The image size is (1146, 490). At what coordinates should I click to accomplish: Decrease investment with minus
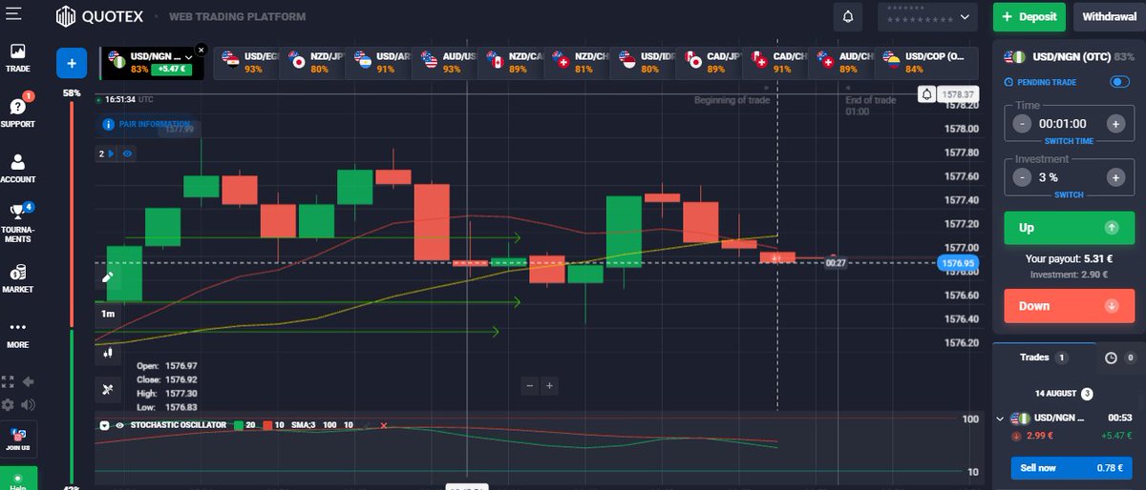tap(1022, 177)
